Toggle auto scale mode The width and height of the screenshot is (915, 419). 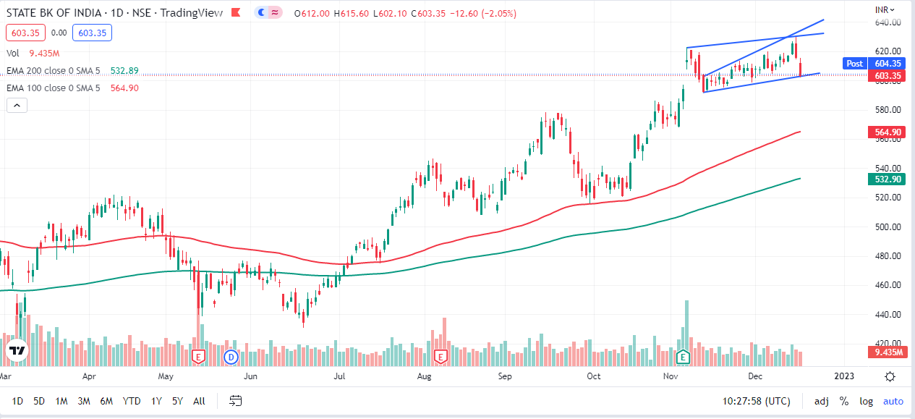(x=893, y=401)
